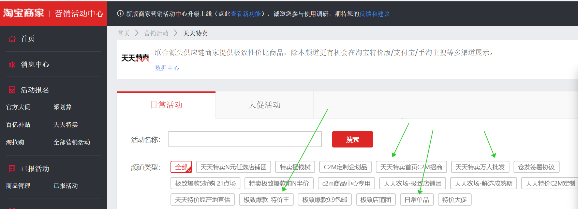Screen dimensions: 578x209
Task: Open 百亿补贴 in the sidebar menu
Action: point(18,125)
